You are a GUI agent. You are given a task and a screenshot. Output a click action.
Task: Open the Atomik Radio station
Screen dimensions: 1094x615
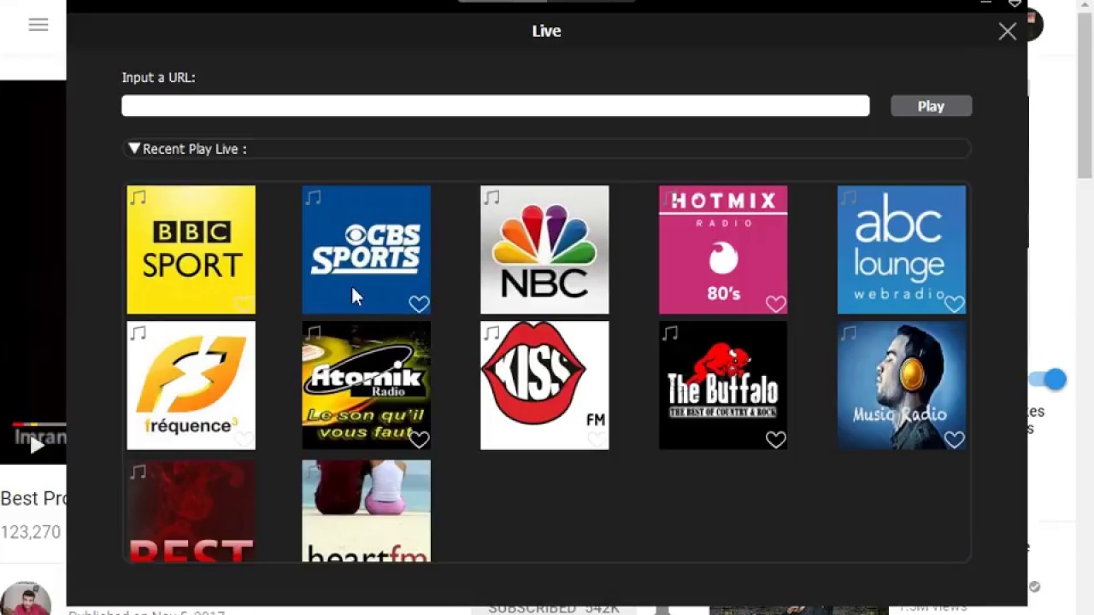coord(366,385)
